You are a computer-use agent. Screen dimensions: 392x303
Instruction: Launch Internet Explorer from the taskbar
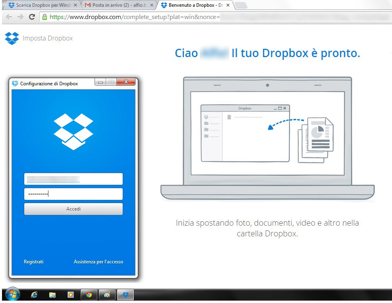coord(34,295)
